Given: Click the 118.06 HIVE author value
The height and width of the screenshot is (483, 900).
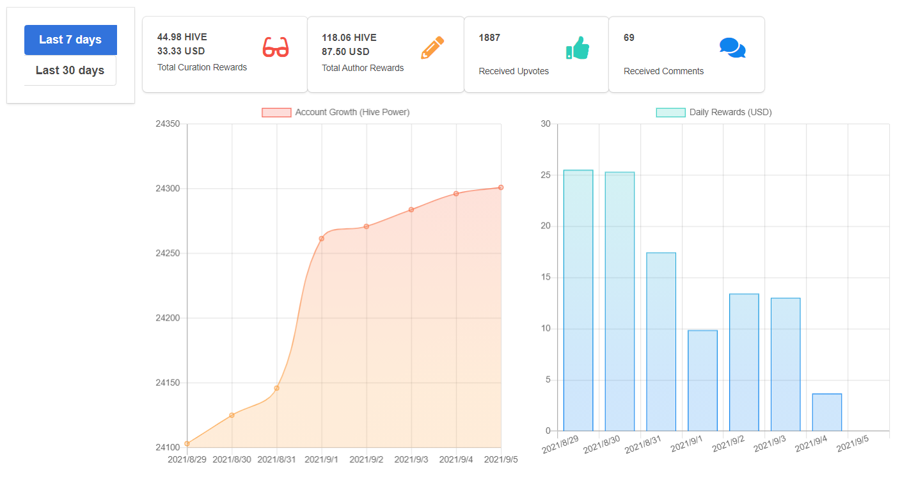Looking at the screenshot, I should [349, 38].
